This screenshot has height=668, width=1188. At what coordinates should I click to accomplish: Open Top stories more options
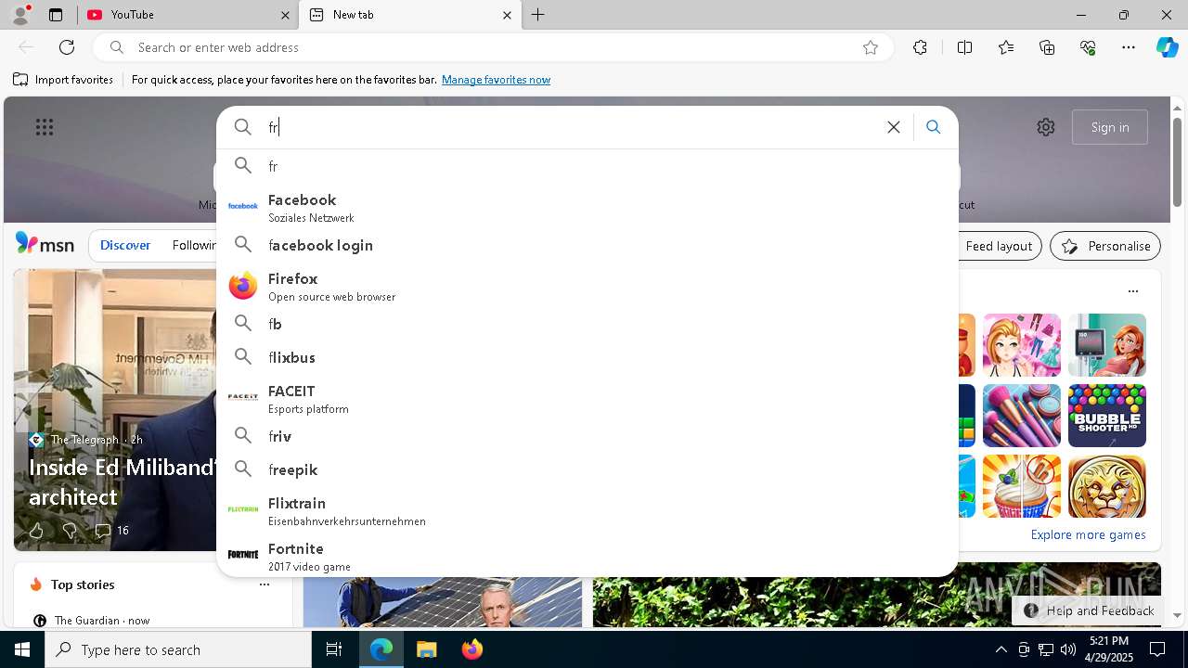point(265,584)
